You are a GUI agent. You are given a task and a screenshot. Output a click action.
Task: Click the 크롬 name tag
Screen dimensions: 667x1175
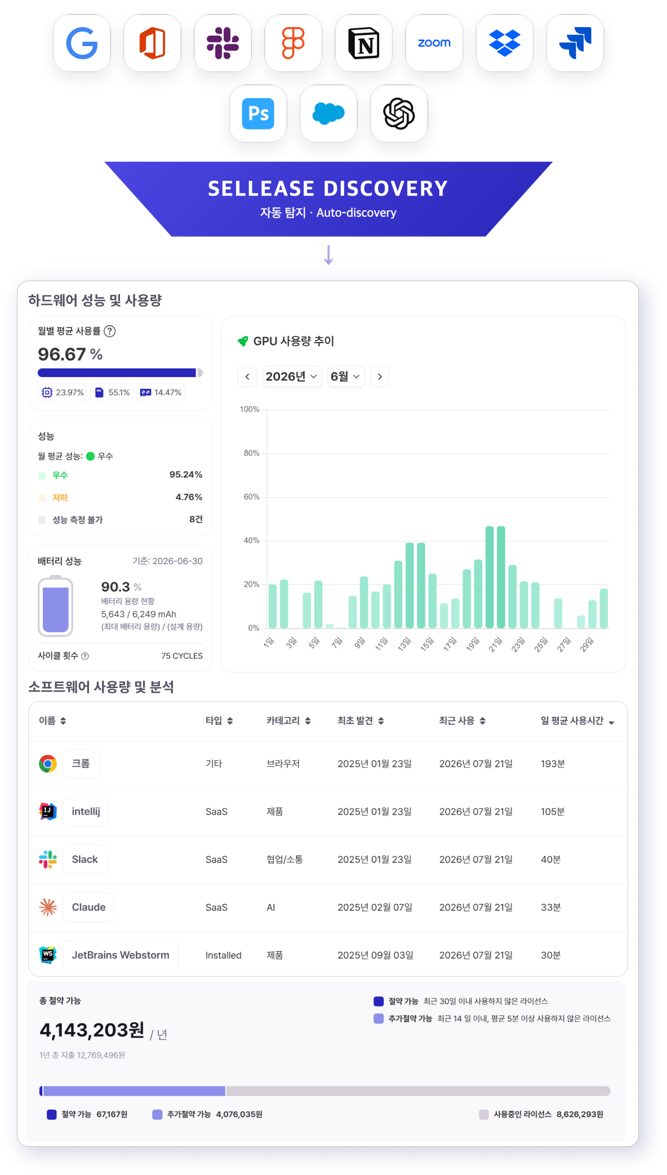pos(81,764)
